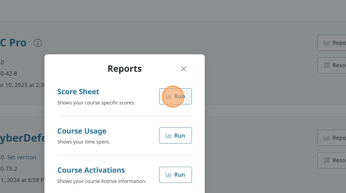The height and width of the screenshot is (193, 346).
Task: Select the Course Activations heading
Action: 91,170
